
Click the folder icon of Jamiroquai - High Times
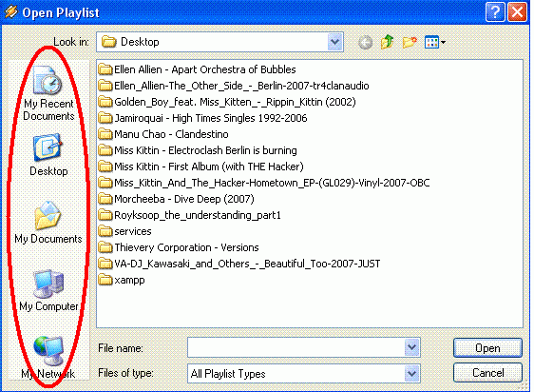tap(105, 118)
